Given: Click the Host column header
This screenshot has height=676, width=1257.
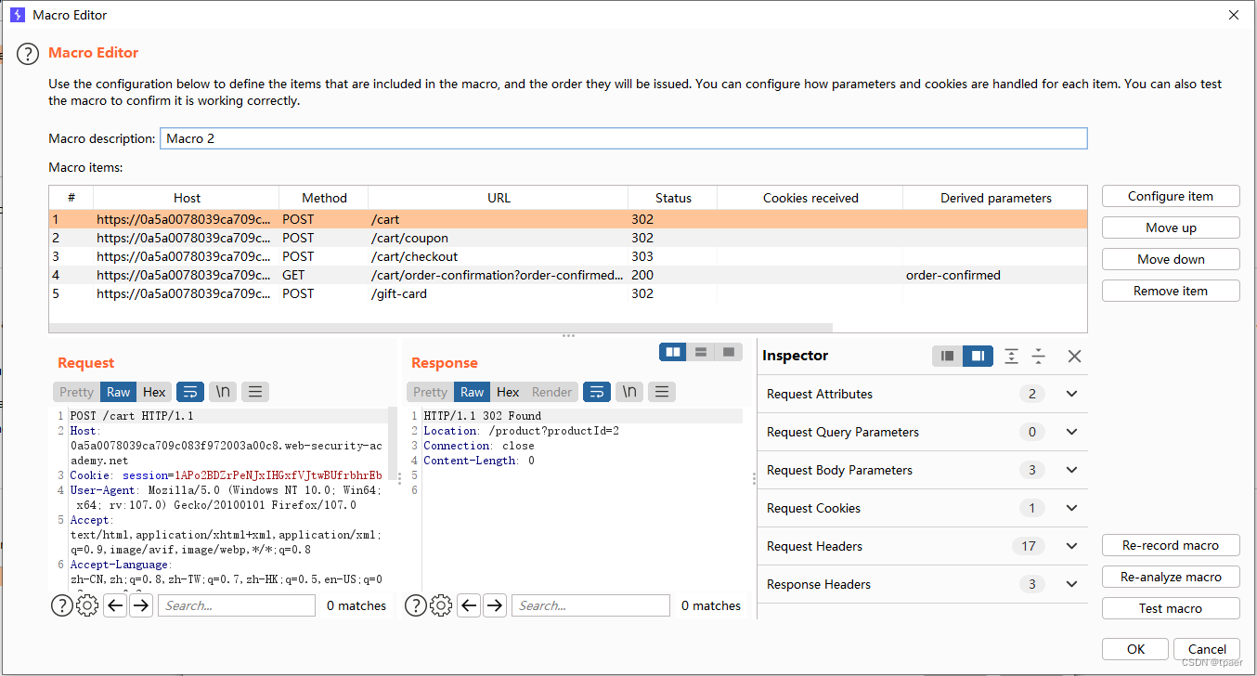Looking at the screenshot, I should click(187, 198).
